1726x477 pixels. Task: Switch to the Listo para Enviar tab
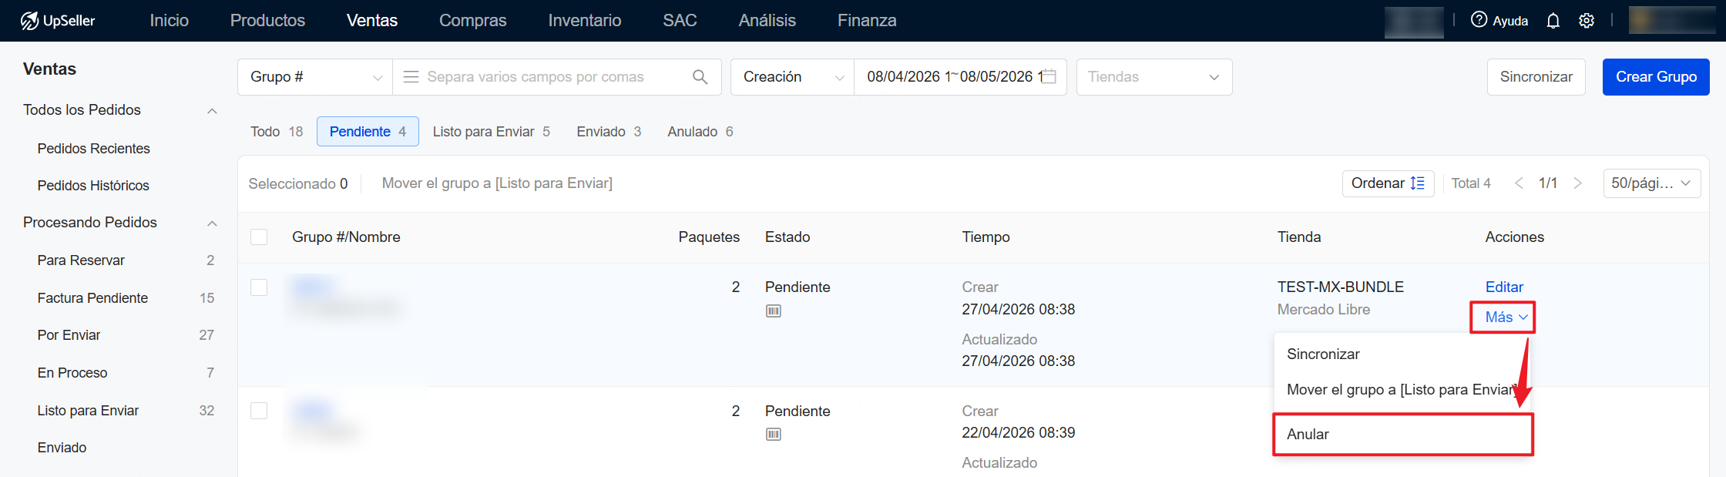pos(491,132)
